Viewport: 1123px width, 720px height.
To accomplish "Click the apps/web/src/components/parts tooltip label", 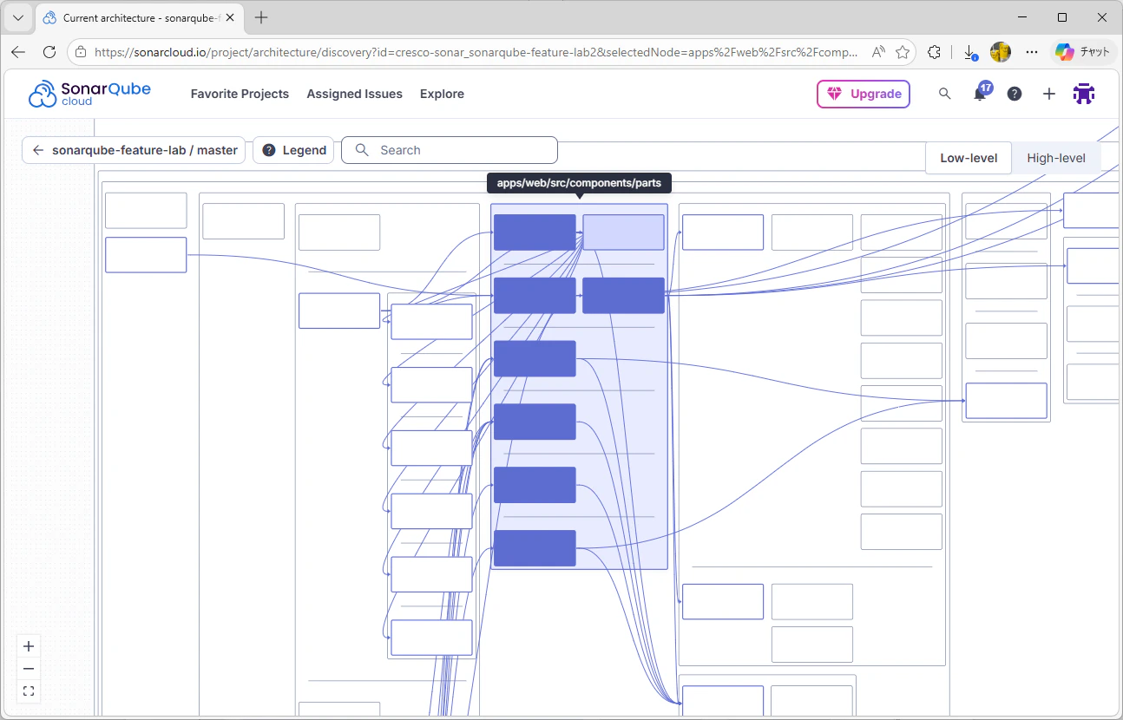I will tap(580, 183).
